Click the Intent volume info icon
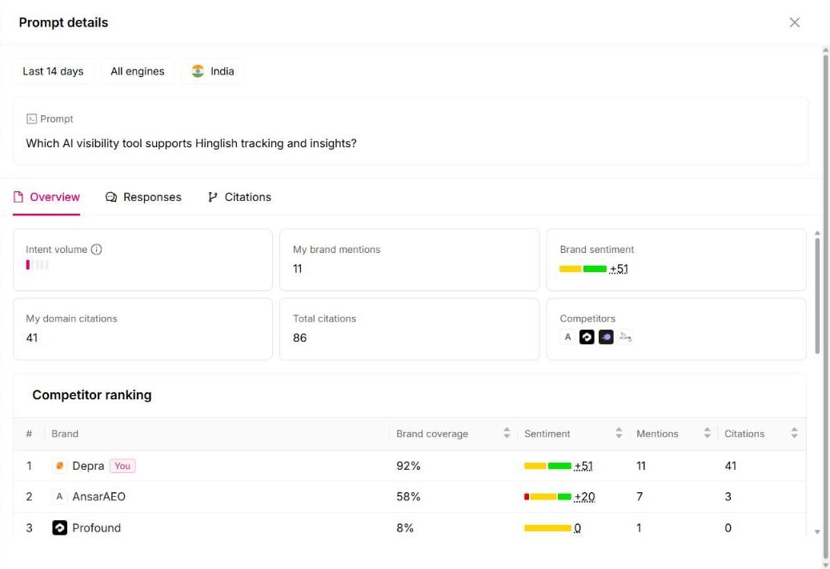This screenshot has width=830, height=569. 96,250
